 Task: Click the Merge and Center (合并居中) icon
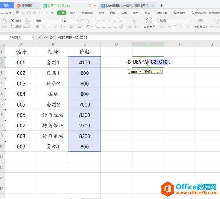tap(134, 21)
